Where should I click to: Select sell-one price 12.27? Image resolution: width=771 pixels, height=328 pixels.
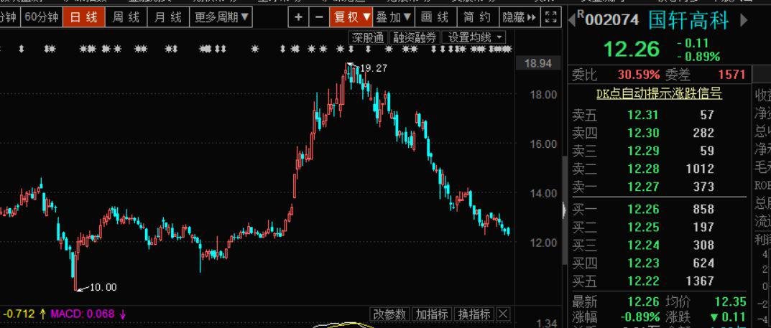tap(642, 187)
